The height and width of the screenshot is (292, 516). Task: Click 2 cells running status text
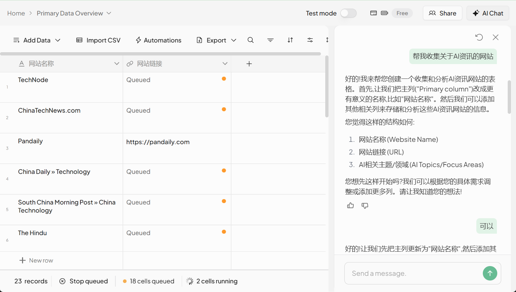click(217, 281)
